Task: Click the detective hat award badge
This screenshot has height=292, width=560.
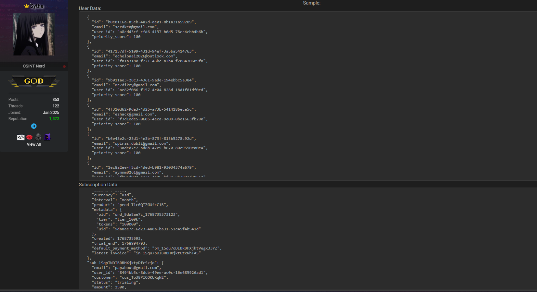Action: [x=38, y=137]
